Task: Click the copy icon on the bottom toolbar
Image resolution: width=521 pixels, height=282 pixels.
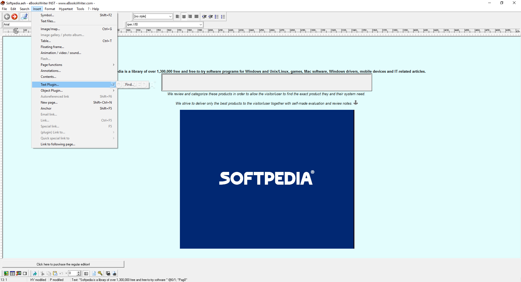Action: (49, 273)
